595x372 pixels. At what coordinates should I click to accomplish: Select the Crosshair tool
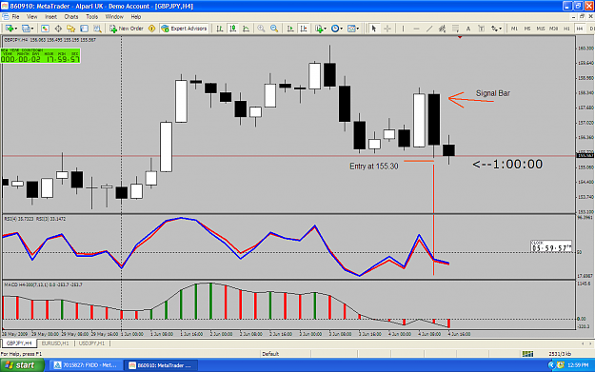pos(387,29)
